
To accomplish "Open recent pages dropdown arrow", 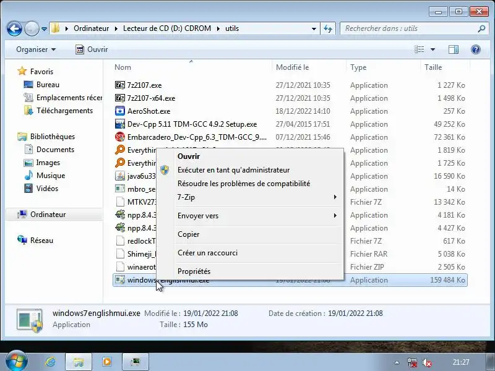I will 44,29.
